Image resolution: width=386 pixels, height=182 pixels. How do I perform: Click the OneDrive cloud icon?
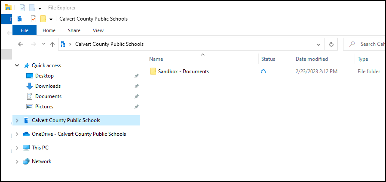click(x=26, y=134)
